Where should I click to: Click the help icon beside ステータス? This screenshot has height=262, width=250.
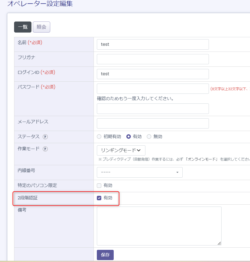45,137
